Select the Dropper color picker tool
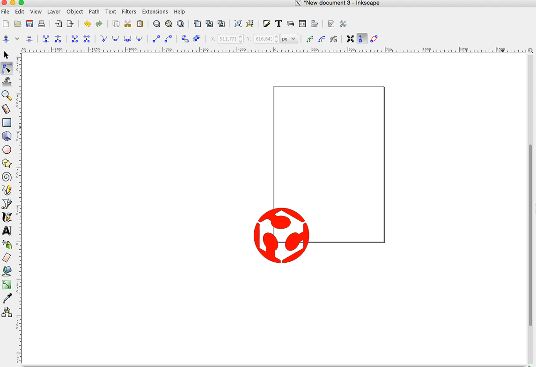The height and width of the screenshot is (367, 536). pyautogui.click(x=7, y=298)
